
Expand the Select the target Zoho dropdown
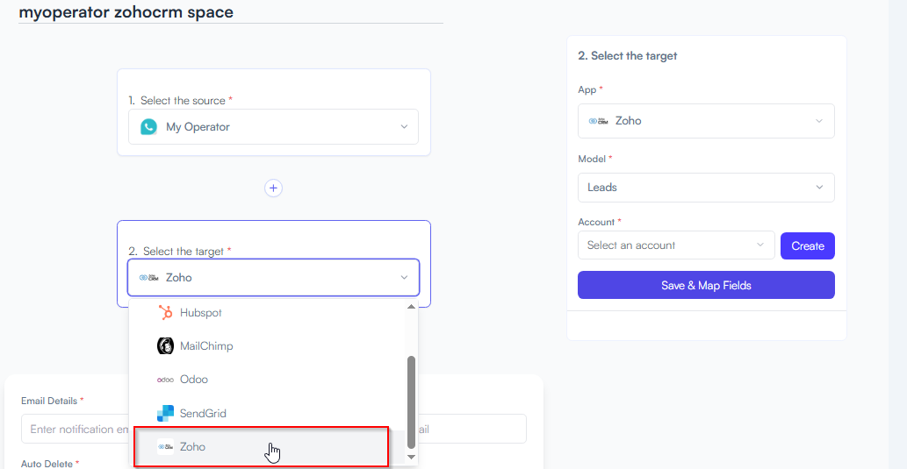tap(274, 278)
